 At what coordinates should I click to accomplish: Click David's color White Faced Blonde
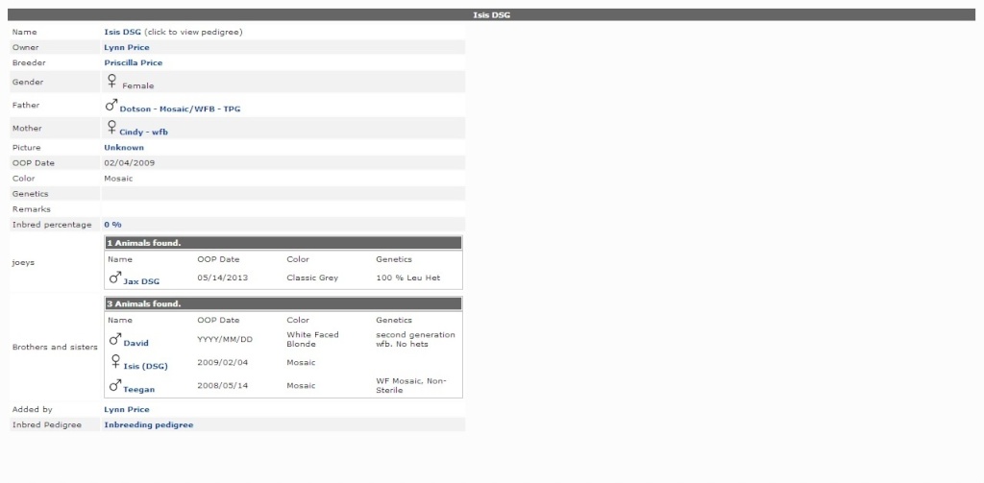pos(312,339)
